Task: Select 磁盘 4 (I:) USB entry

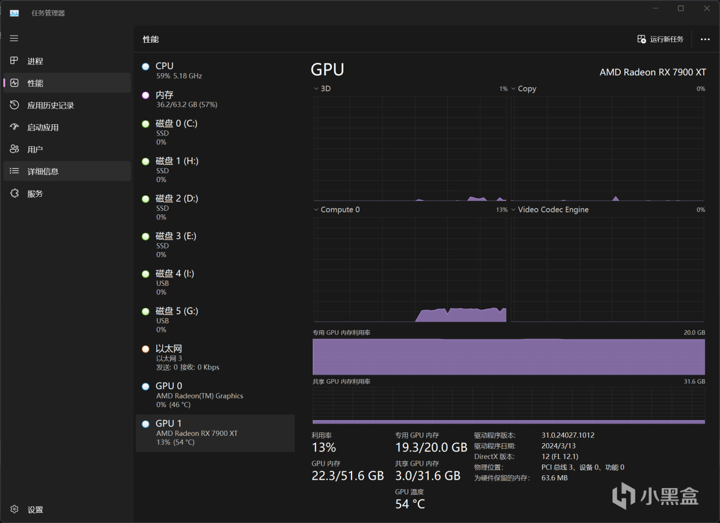Action: pos(215,282)
